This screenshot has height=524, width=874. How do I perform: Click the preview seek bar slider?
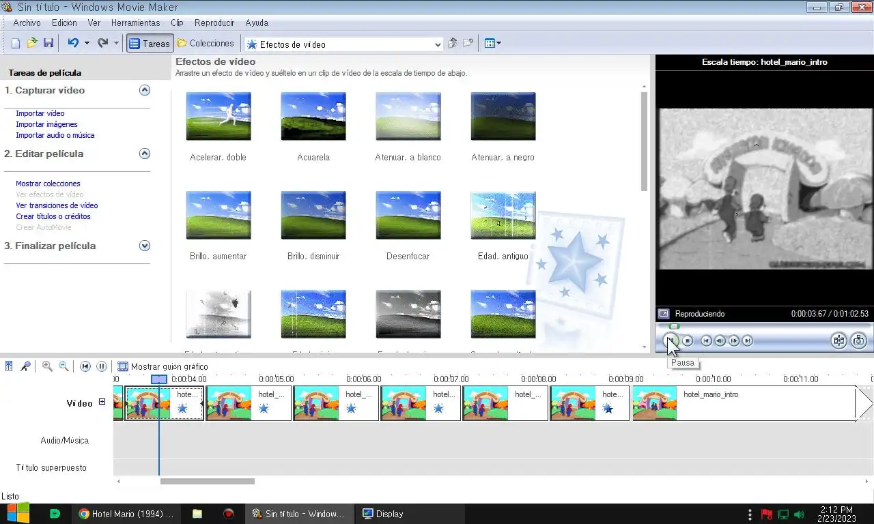point(675,326)
